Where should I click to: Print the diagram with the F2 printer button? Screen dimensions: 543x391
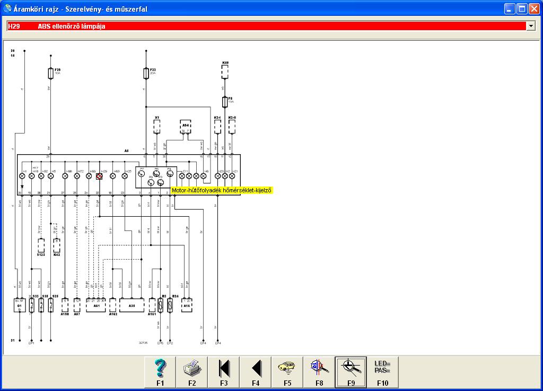[x=192, y=372]
